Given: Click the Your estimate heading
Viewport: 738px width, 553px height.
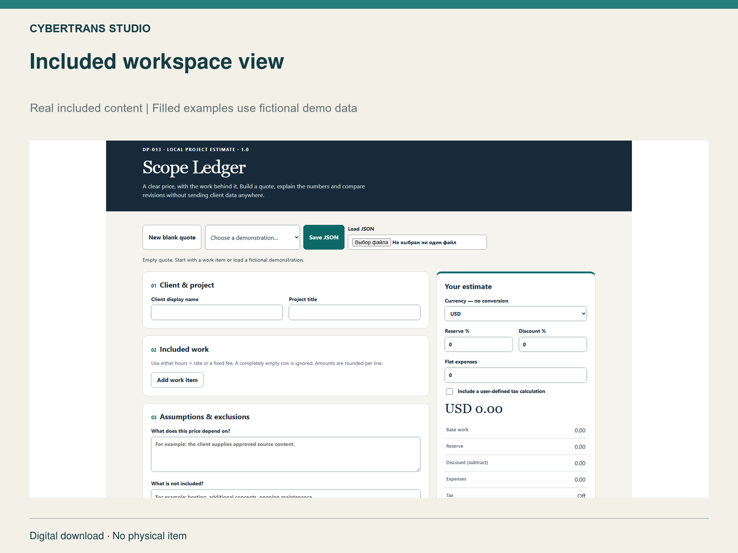Looking at the screenshot, I should coord(468,287).
